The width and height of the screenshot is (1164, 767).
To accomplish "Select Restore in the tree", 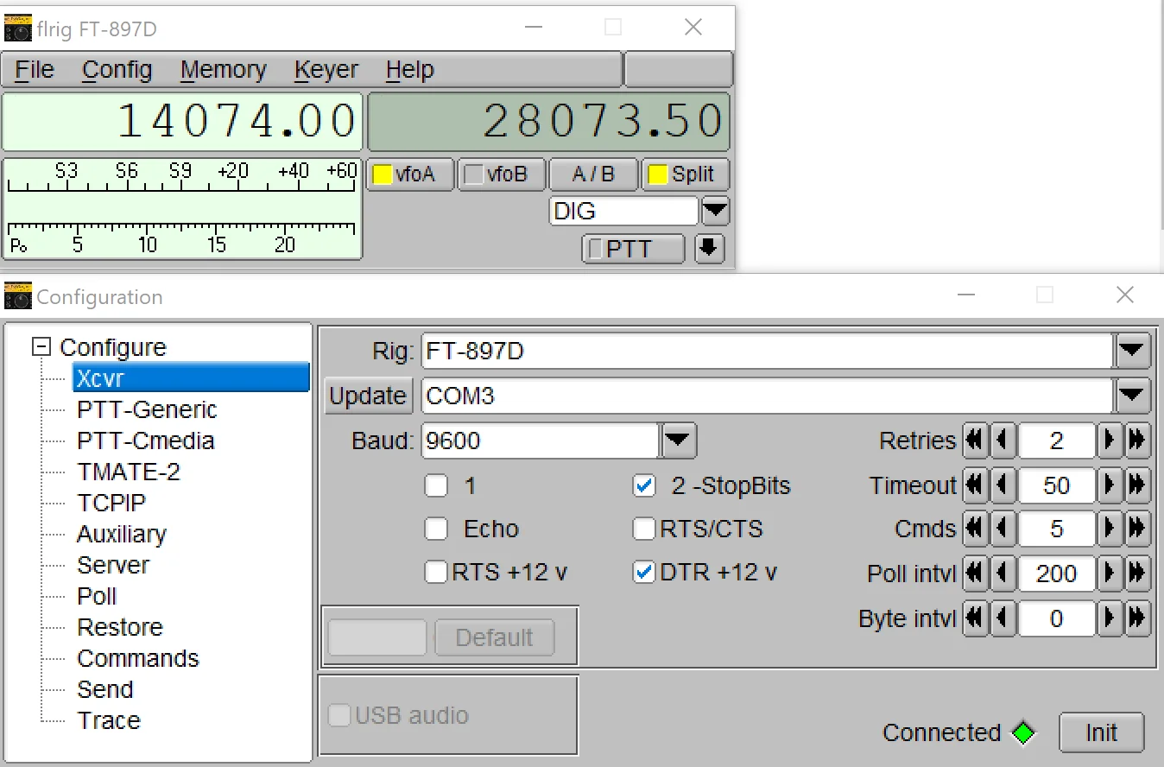I will pos(120,627).
